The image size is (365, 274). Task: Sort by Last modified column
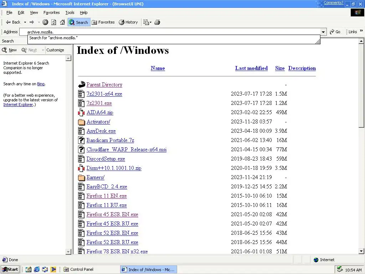[x=251, y=68]
